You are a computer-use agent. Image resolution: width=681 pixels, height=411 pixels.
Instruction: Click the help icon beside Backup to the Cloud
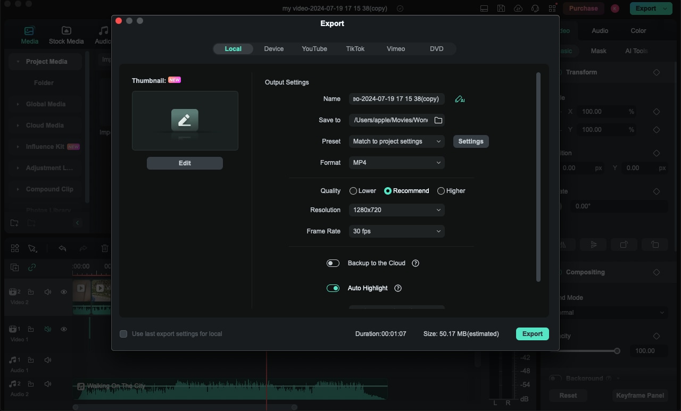point(416,263)
